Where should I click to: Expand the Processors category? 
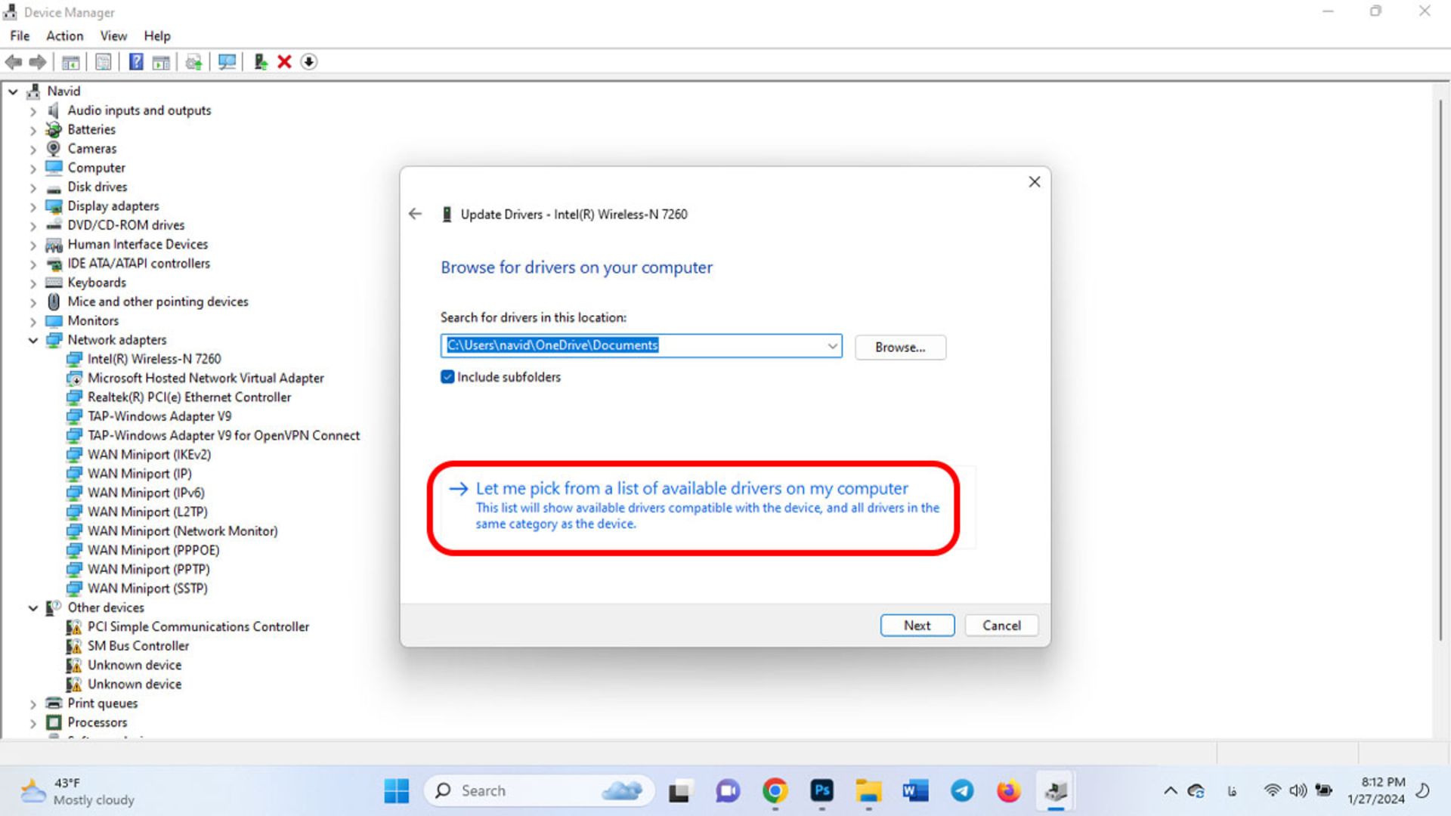coord(32,723)
